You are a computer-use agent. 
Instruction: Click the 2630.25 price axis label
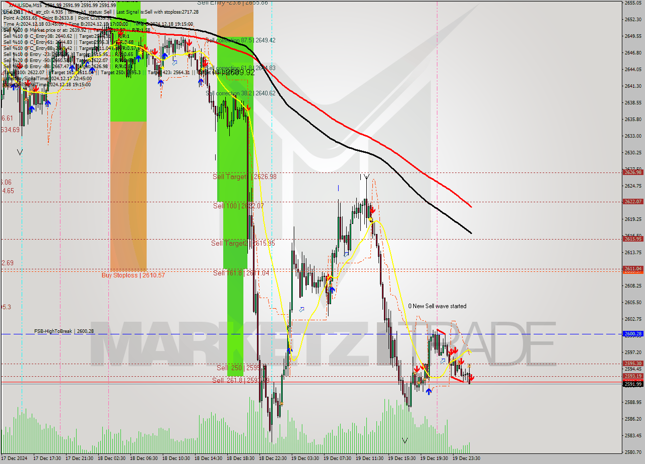coord(633,153)
